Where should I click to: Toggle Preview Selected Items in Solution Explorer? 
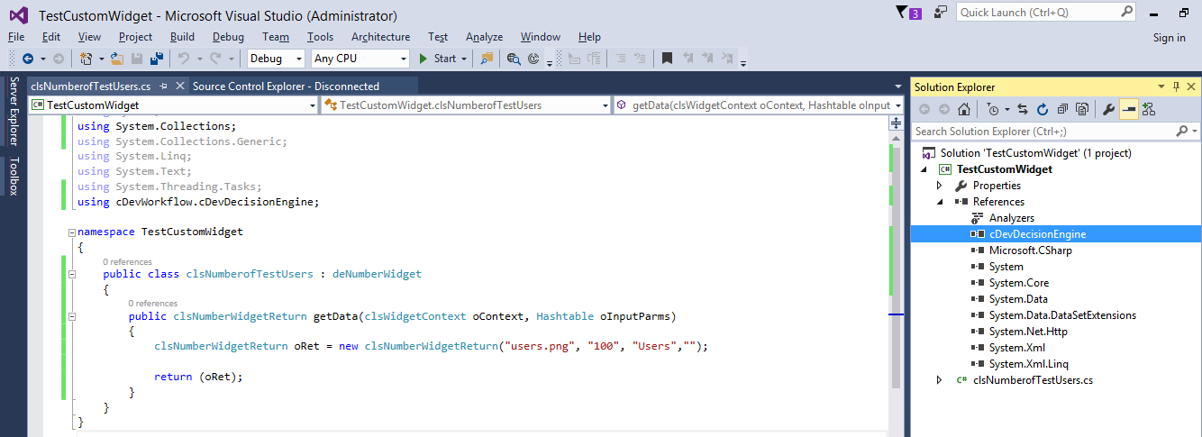click(1128, 109)
